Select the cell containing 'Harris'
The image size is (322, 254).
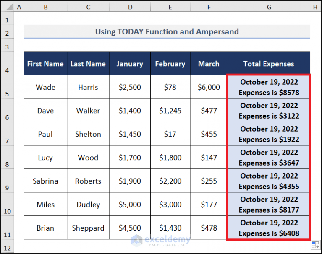[x=88, y=87]
